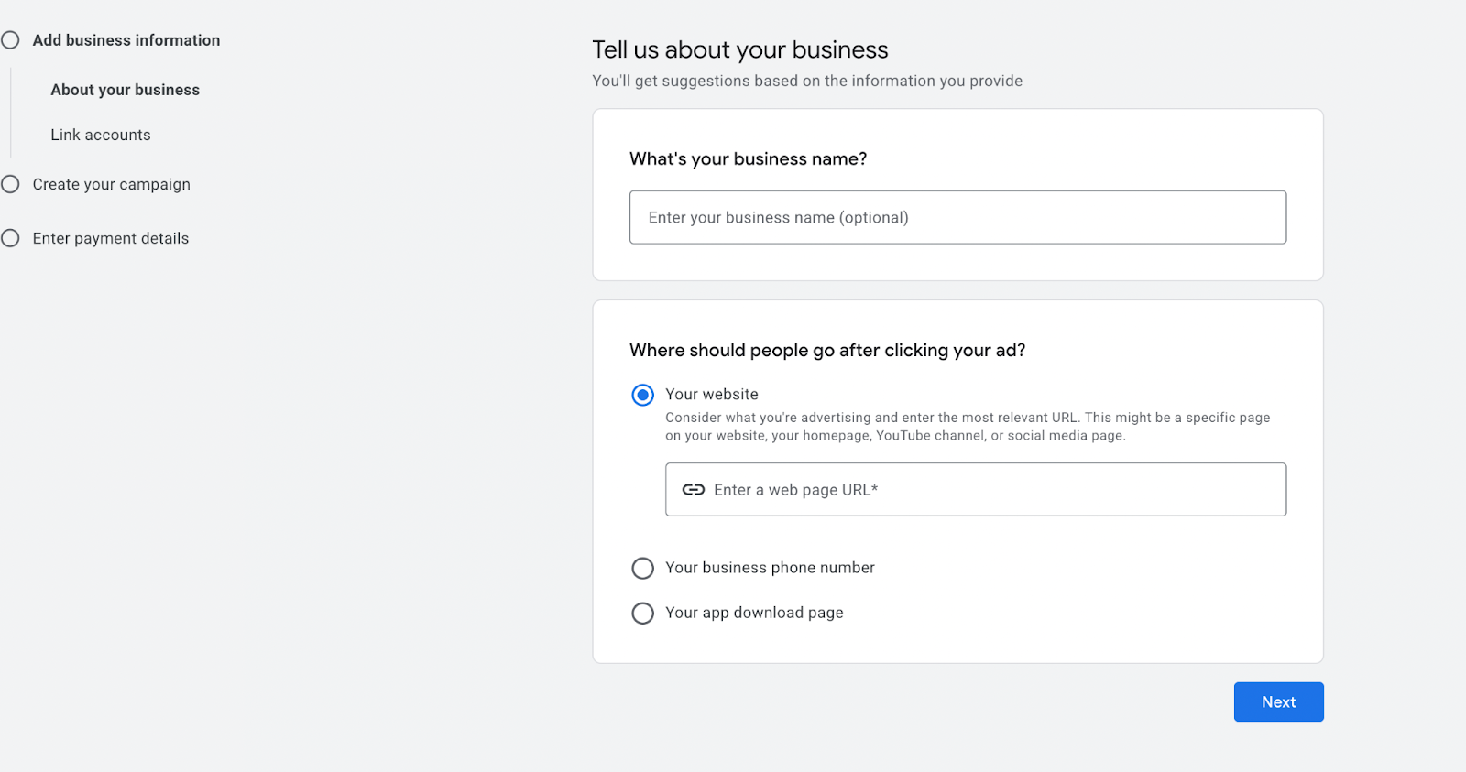The width and height of the screenshot is (1466, 772).
Task: Click the URL helper description text
Action: [x=967, y=426]
